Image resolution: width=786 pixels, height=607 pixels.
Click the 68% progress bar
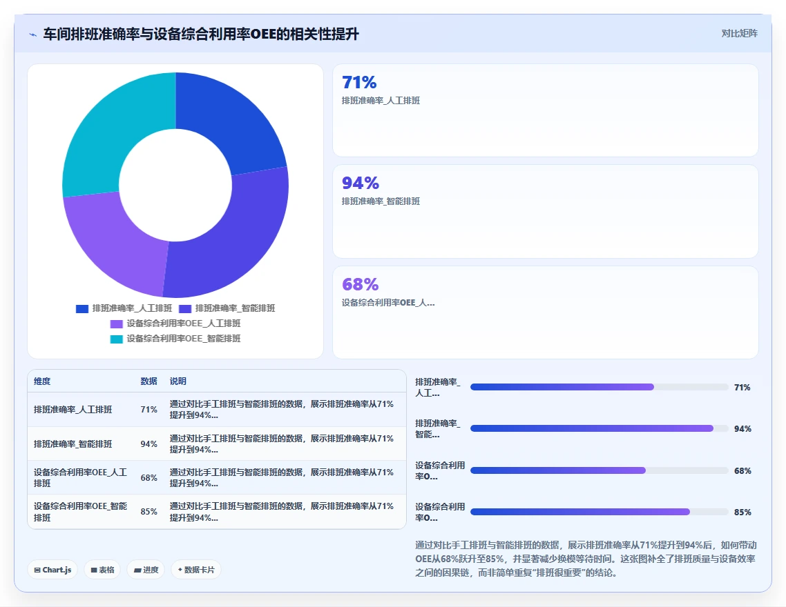coord(599,471)
